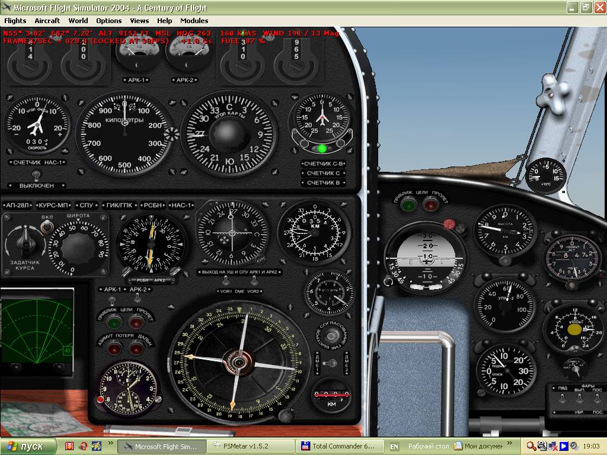Click the СПУ panel label

[87, 205]
